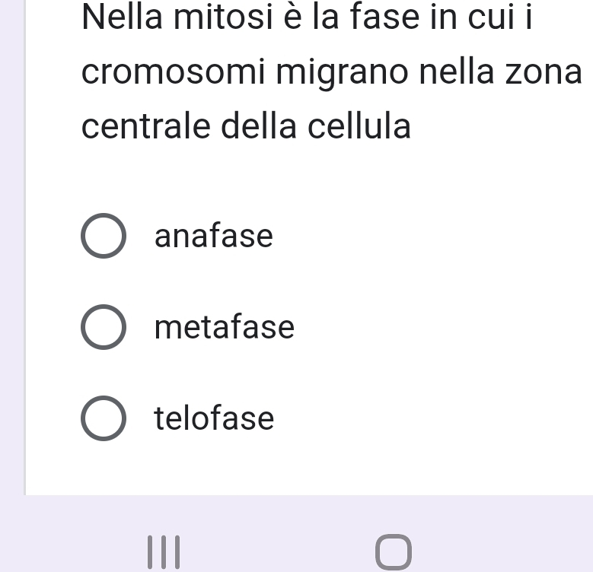Click the word 'cellula' in the question
The width and height of the screenshot is (593, 572).
(359, 126)
